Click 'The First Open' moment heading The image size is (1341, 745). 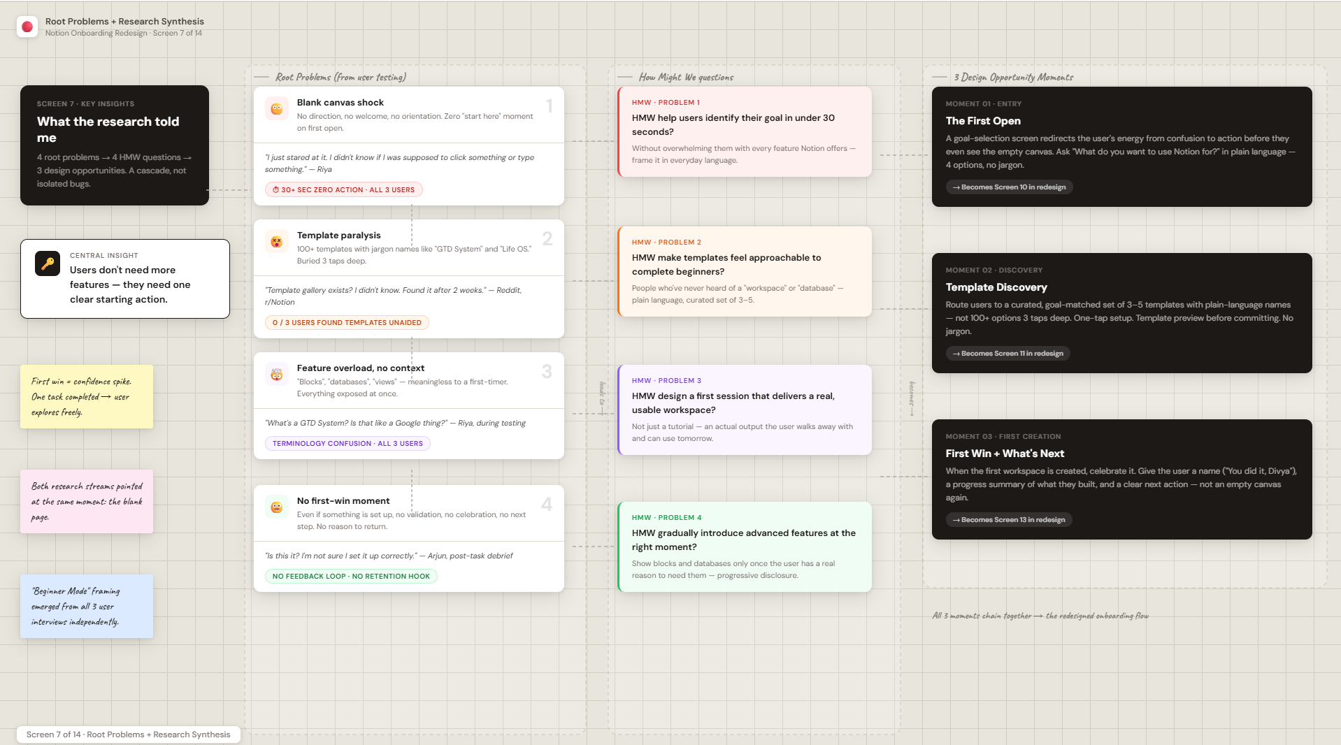(x=983, y=121)
